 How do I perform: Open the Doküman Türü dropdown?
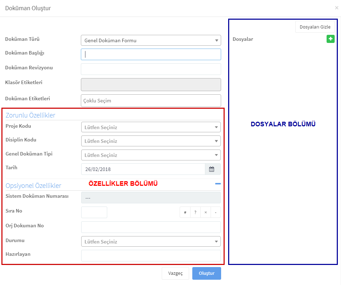(x=151, y=40)
